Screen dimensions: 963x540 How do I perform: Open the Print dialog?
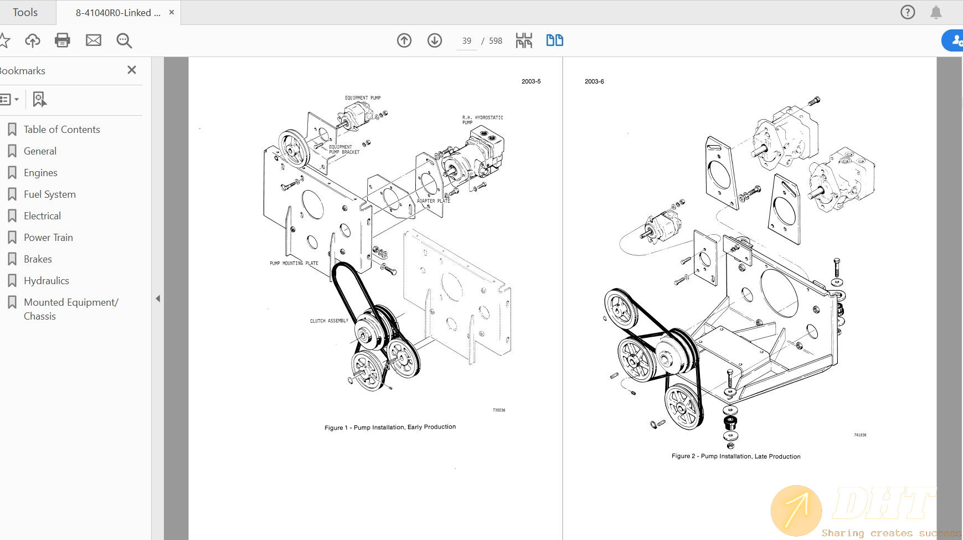[63, 40]
